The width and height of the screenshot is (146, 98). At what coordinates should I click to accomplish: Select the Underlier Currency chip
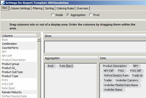point(127,80)
